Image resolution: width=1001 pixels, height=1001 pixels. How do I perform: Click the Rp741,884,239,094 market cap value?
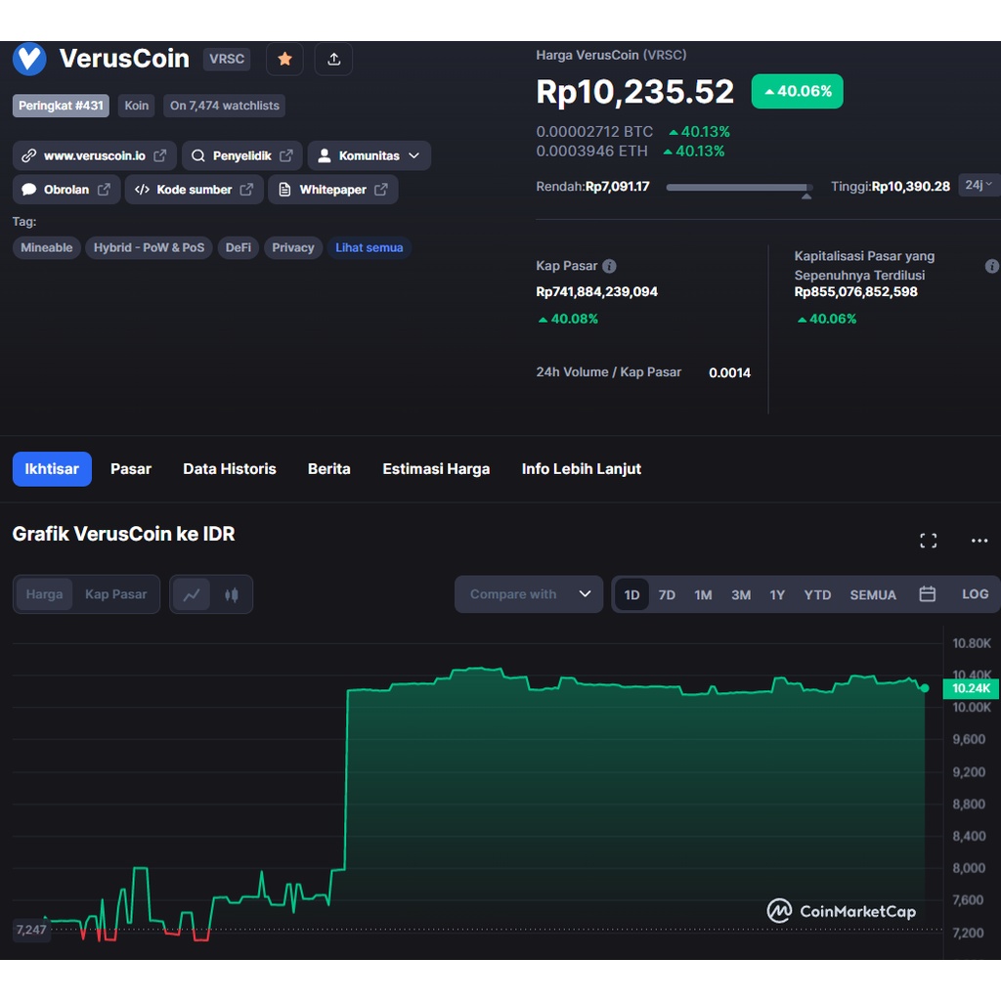point(597,291)
